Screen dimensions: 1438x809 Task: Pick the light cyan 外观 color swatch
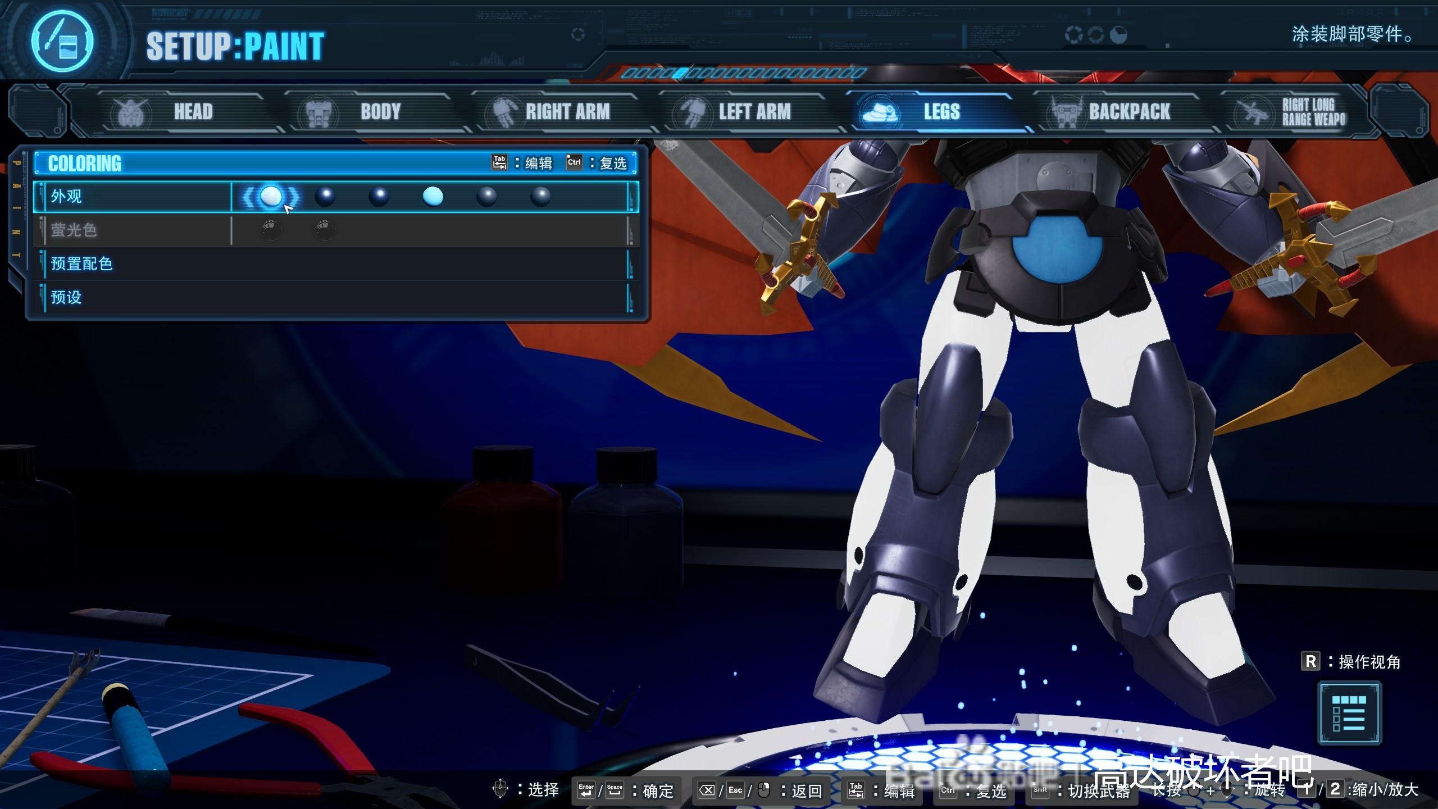click(x=433, y=196)
